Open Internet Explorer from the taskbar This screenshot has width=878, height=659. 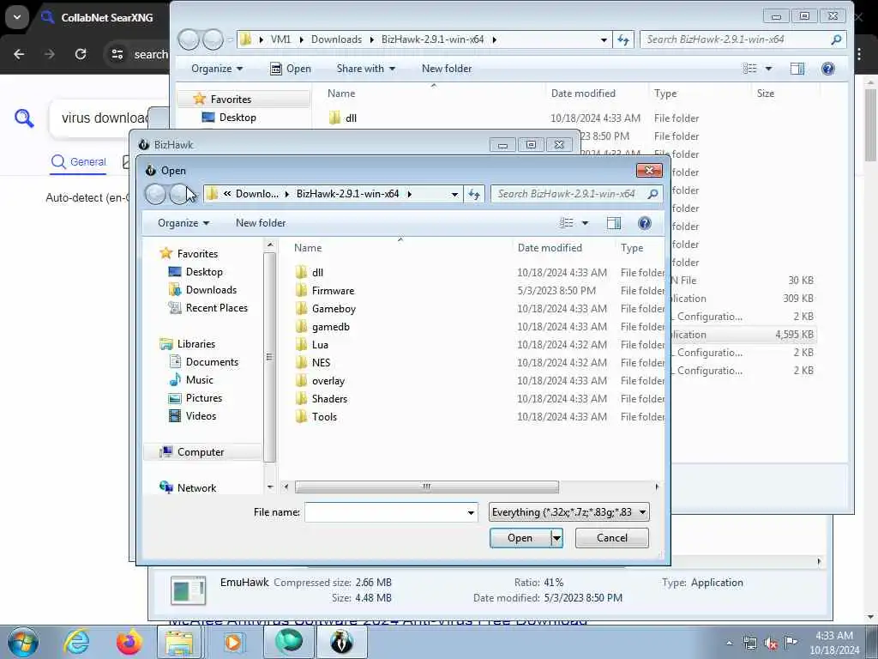(x=76, y=642)
